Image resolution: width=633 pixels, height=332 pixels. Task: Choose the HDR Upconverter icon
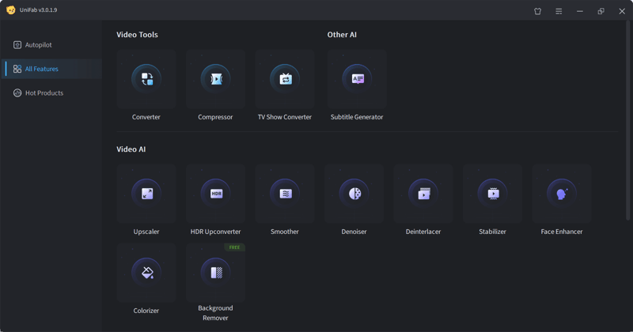216,194
